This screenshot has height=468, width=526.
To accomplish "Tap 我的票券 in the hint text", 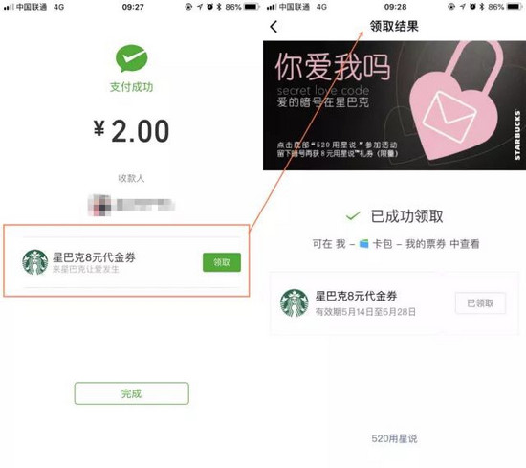I will pos(426,244).
